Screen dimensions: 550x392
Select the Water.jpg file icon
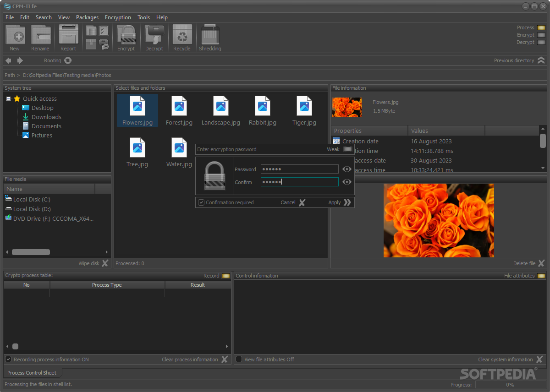click(179, 147)
